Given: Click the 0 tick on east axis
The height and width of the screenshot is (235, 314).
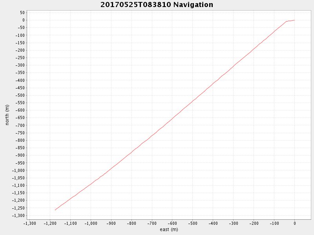Looking at the screenshot, I should pyautogui.click(x=294, y=224).
